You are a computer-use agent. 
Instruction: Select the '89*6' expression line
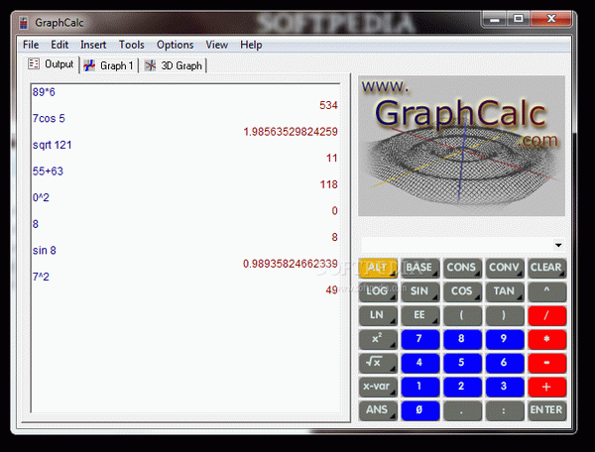point(44,92)
